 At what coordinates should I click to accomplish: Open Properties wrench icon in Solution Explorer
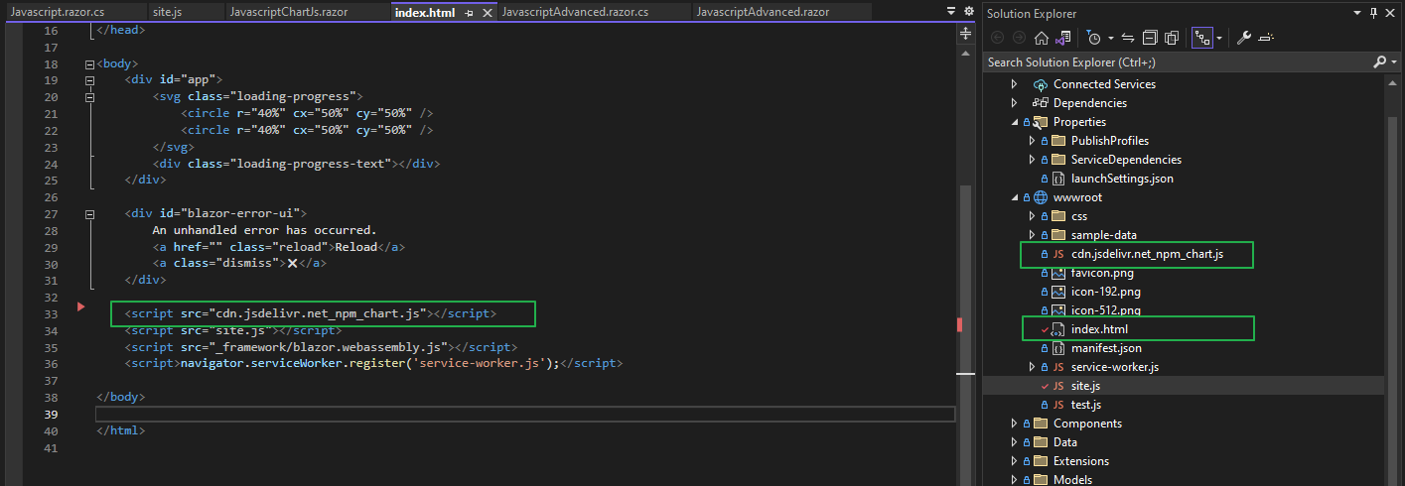1243,38
